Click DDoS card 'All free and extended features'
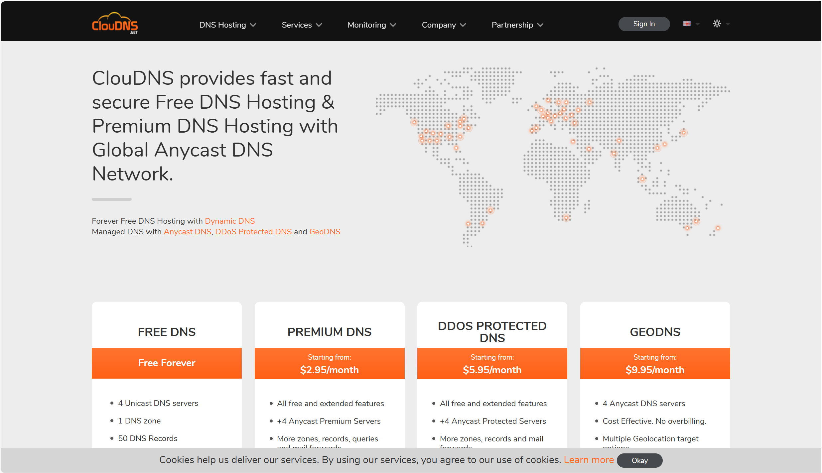822x473 pixels. coord(493,404)
